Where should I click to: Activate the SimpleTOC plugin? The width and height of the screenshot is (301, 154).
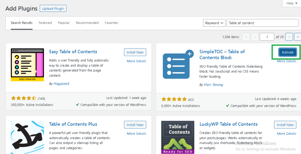click(x=287, y=52)
